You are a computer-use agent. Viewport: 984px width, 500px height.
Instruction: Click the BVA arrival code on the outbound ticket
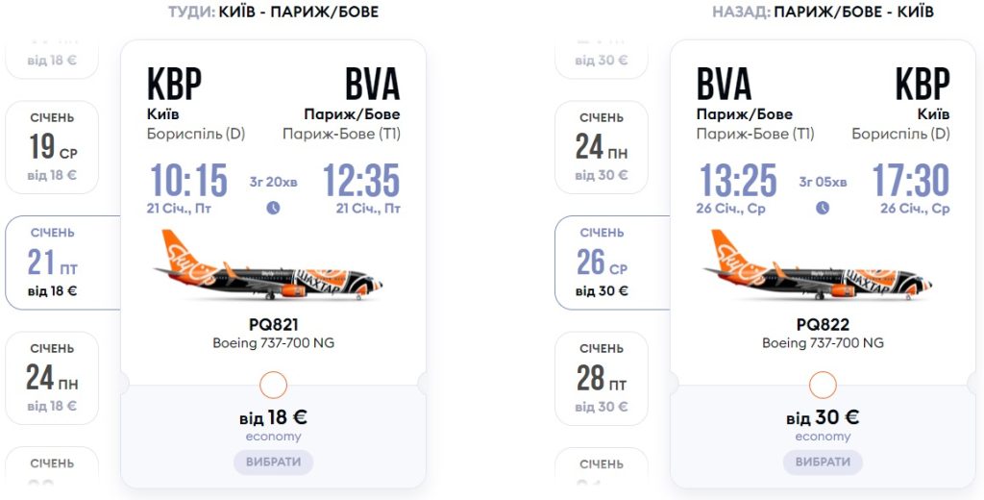tap(372, 85)
